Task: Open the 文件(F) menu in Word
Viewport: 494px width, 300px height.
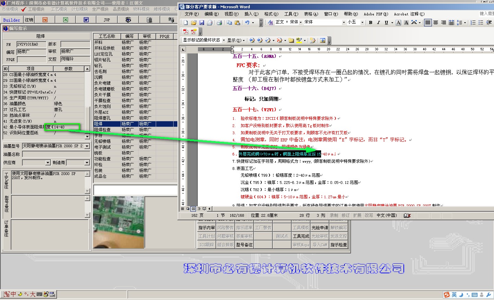Action: (191, 14)
